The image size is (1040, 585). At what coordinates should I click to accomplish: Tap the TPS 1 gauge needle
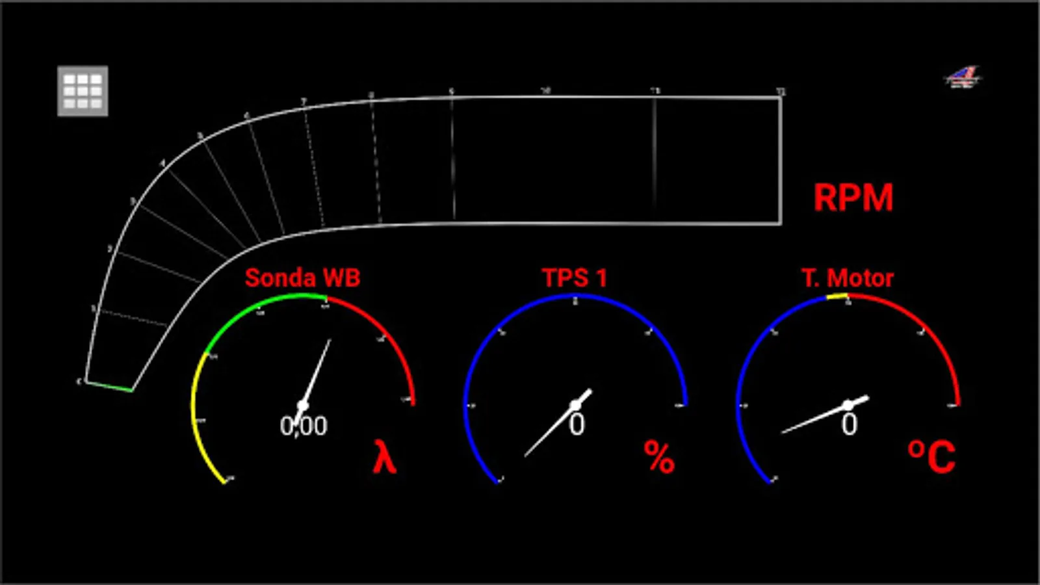559,422
